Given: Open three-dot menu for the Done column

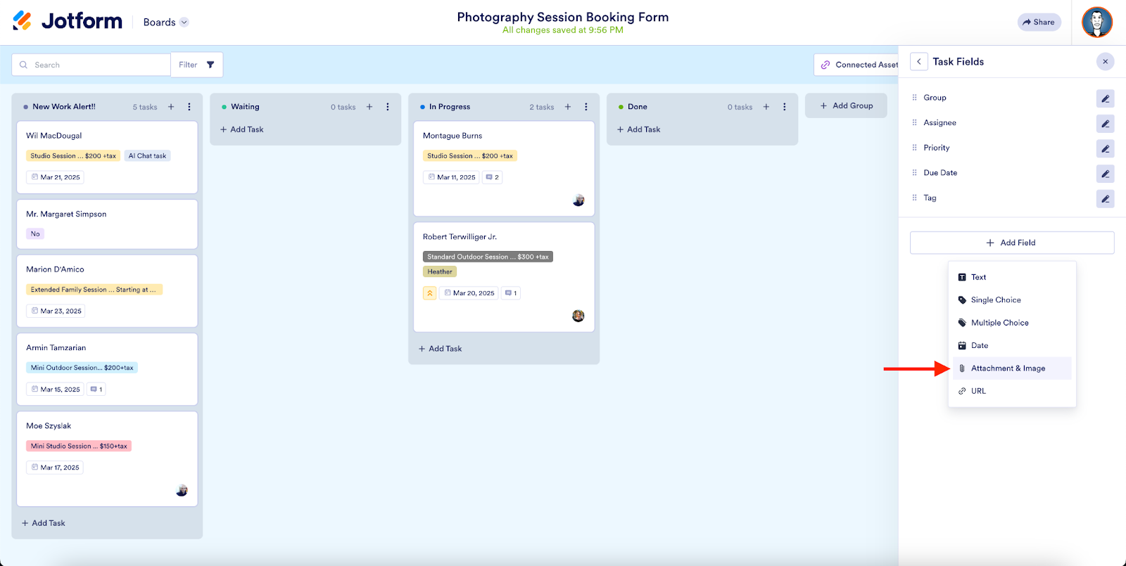Looking at the screenshot, I should [785, 107].
